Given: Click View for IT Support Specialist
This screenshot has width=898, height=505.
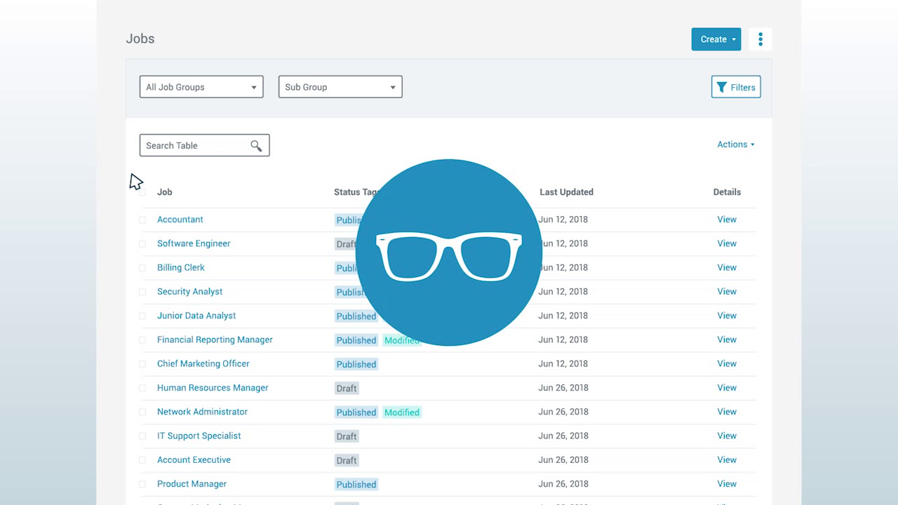Looking at the screenshot, I should pos(727,436).
